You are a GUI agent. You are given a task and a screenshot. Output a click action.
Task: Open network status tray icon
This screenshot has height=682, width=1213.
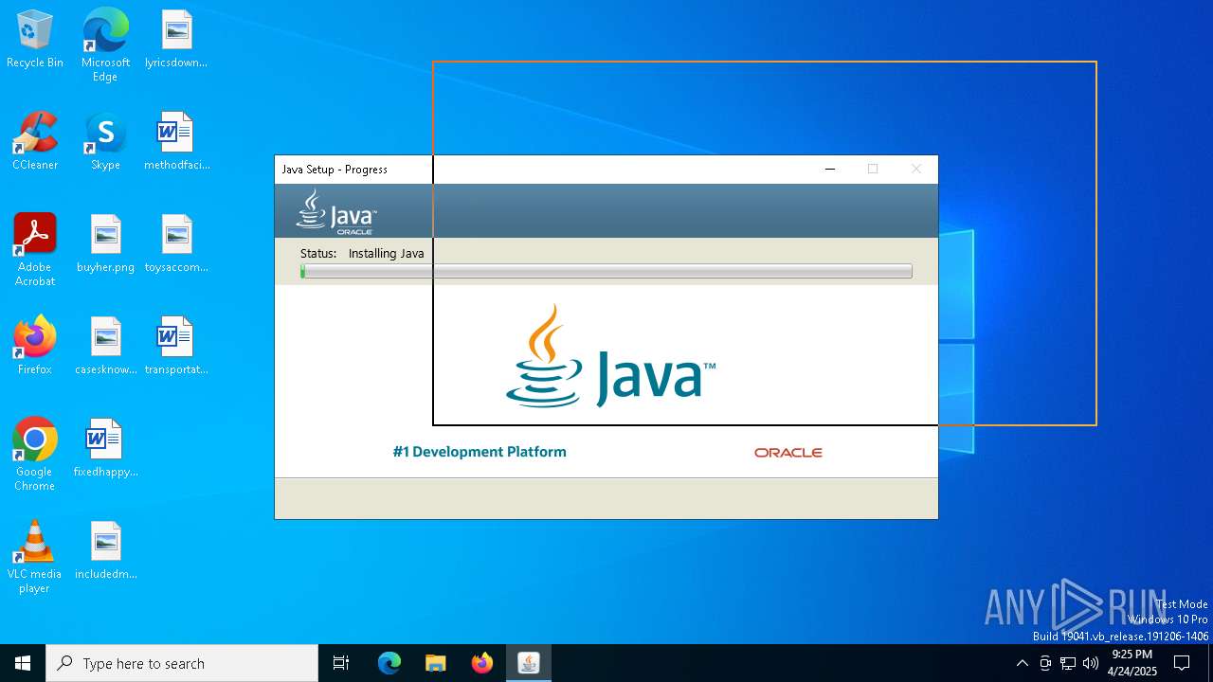(x=1068, y=663)
